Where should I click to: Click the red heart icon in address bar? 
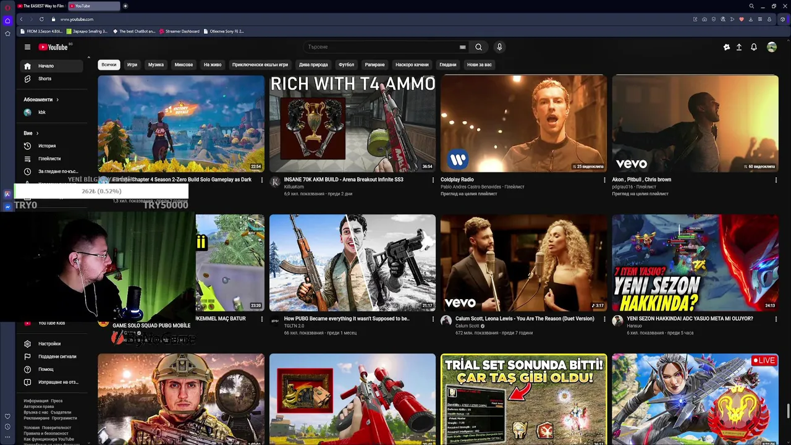742,19
